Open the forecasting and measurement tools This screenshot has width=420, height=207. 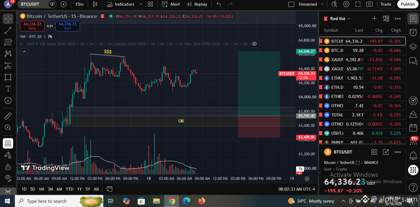pyautogui.click(x=8, y=65)
